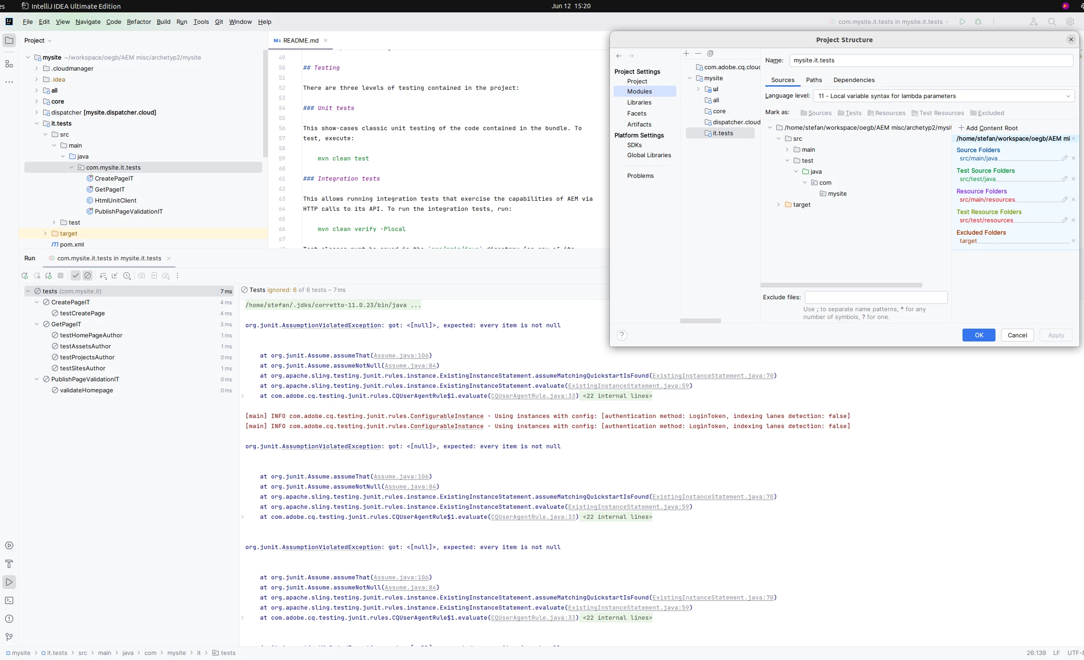This screenshot has width=1084, height=660.
Task: Collapse the GetPageIT test node
Action: [37, 324]
